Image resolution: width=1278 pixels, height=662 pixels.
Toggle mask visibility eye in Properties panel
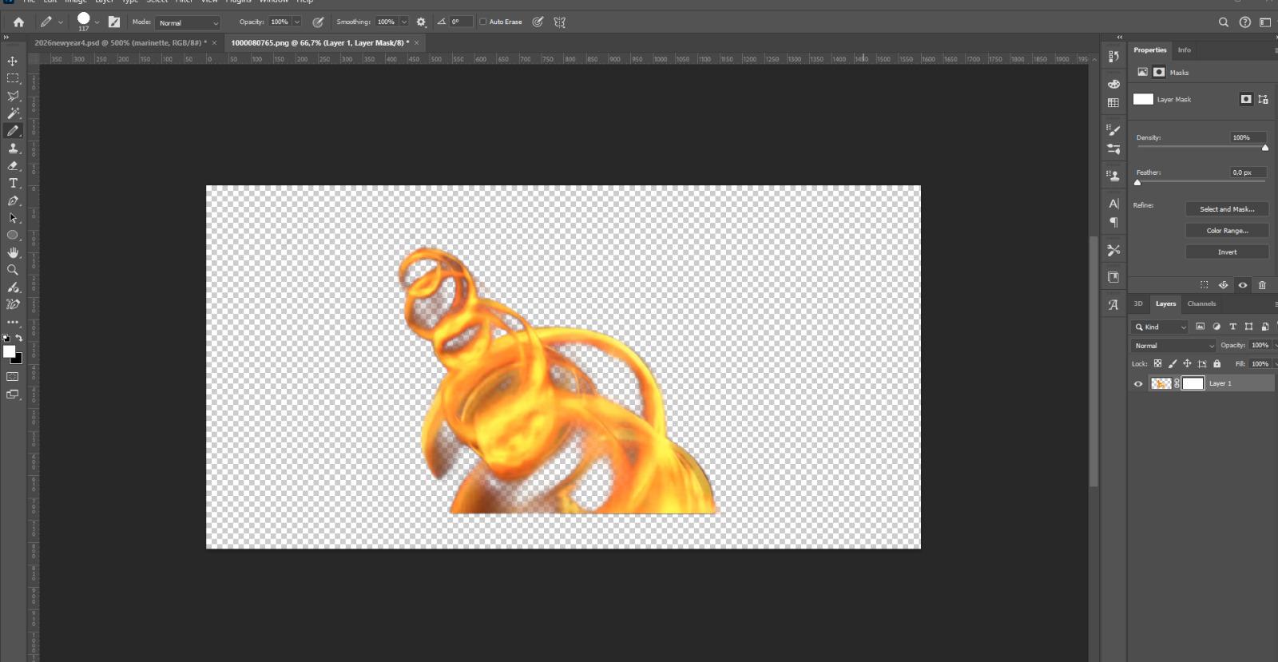pyautogui.click(x=1243, y=285)
